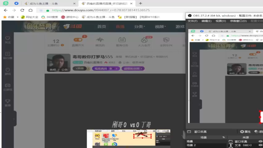
Task: Open OBS 视图(V) menu
Action: 221,21
